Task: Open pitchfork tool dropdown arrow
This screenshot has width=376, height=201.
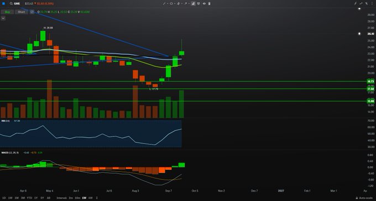Action: [x=181, y=4]
